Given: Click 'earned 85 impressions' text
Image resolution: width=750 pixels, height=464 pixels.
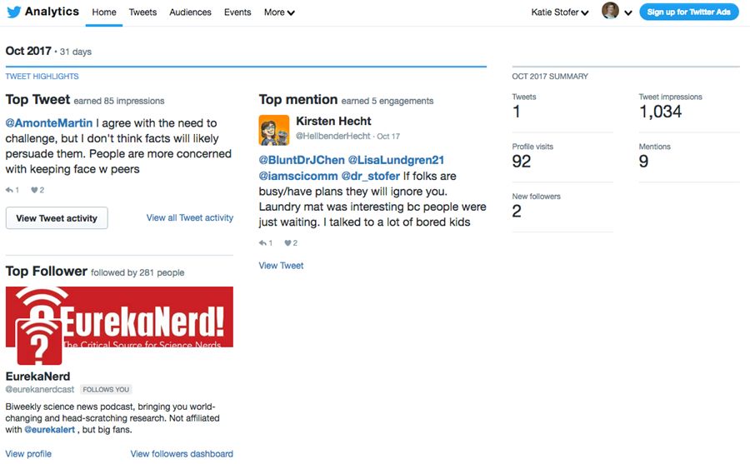Looking at the screenshot, I should click(x=119, y=101).
